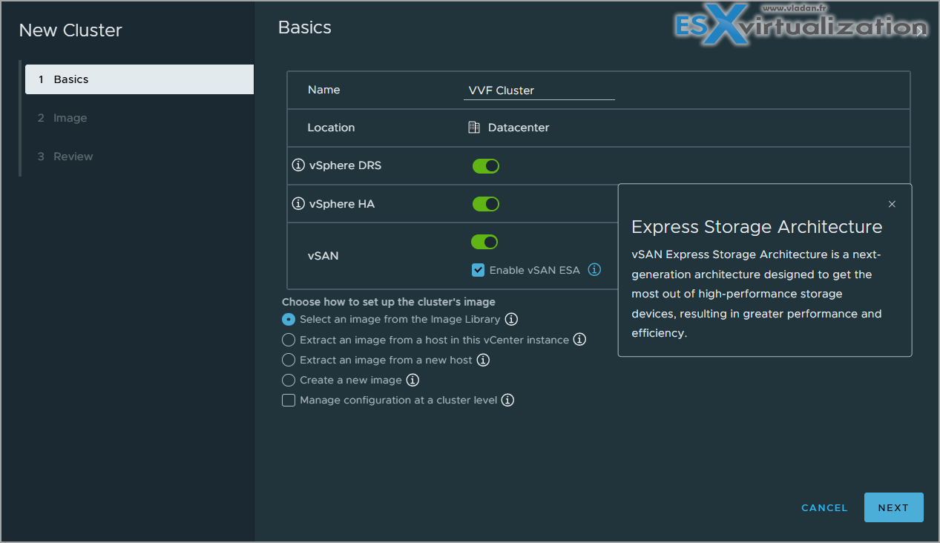Screen dimensions: 940x543
Task: Click the vSphere DRS info icon
Action: click(299, 165)
